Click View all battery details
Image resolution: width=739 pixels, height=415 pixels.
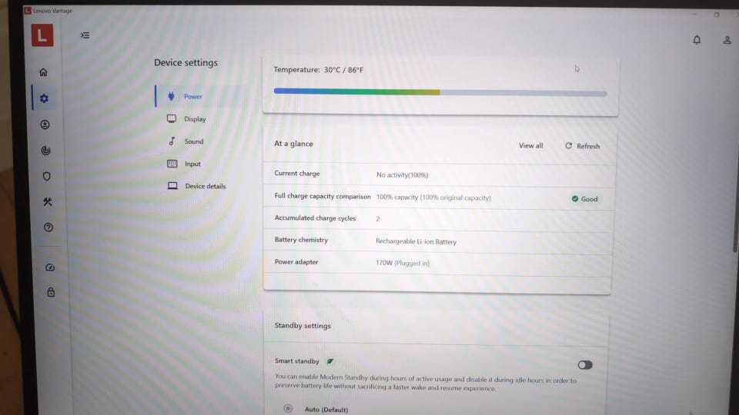coord(530,145)
